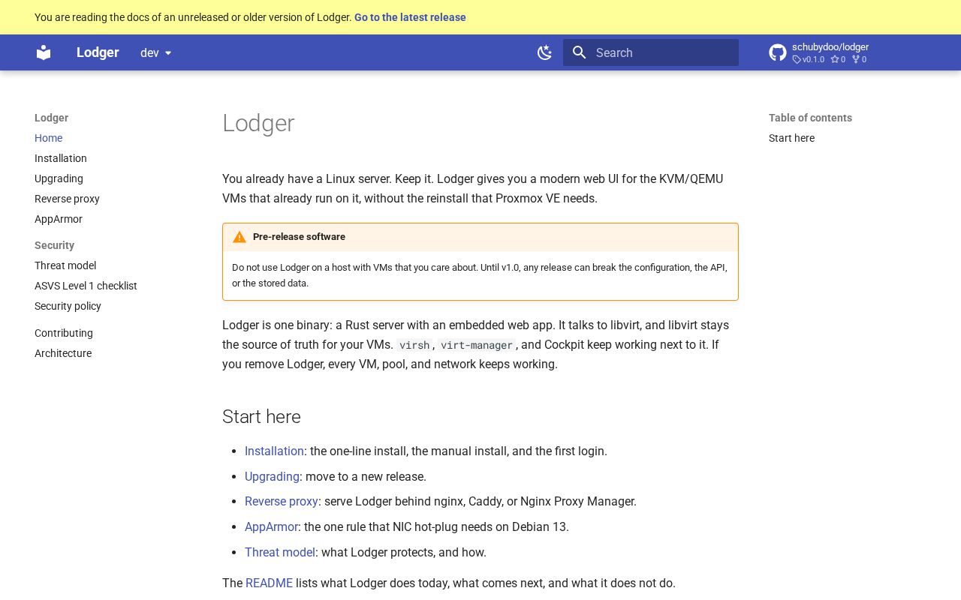
Task: Open the GitHub repository icon link
Action: (x=778, y=52)
